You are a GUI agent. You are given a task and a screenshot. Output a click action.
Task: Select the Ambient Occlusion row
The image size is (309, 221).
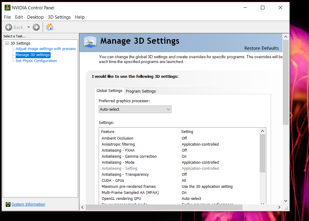(x=179, y=138)
